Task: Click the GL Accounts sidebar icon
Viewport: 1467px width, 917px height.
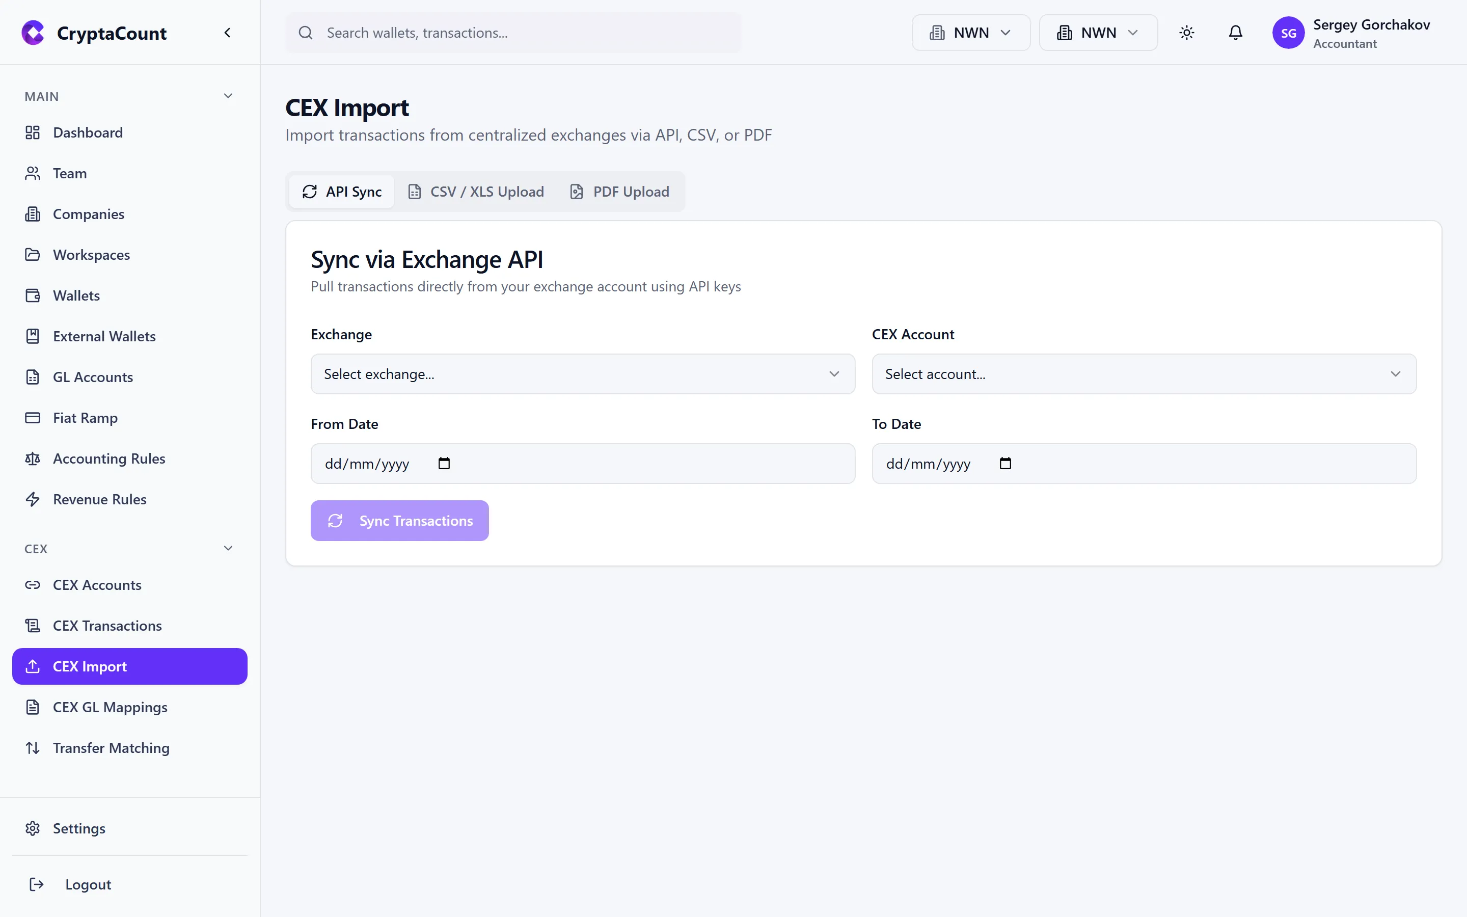Action: [x=33, y=376]
